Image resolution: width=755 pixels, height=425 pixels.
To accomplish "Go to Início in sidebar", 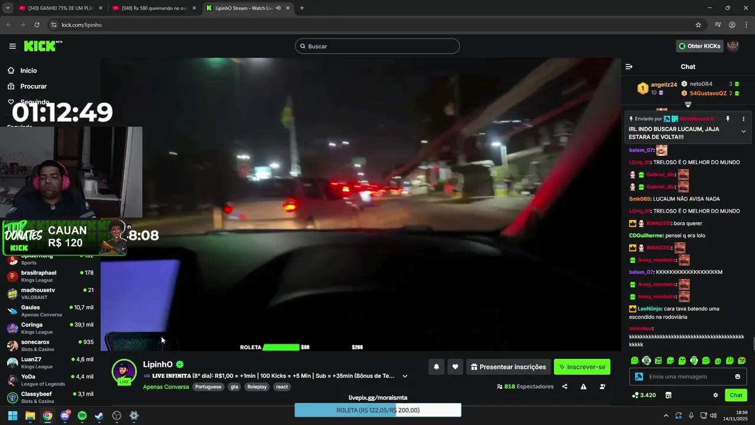I will [x=28, y=70].
